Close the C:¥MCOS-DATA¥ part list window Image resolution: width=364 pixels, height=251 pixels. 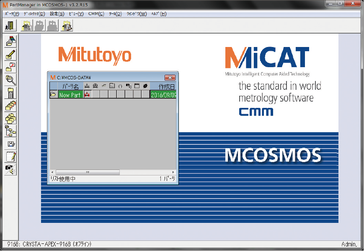[x=170, y=78]
